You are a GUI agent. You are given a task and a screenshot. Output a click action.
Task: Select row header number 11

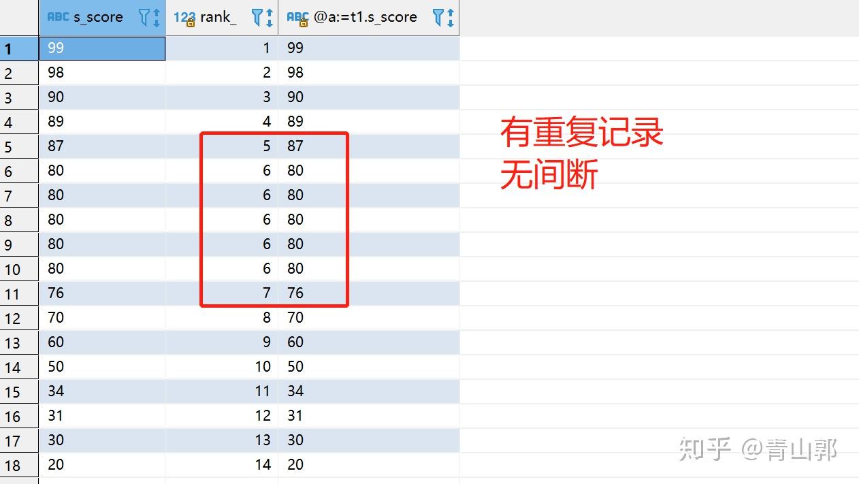coord(19,293)
